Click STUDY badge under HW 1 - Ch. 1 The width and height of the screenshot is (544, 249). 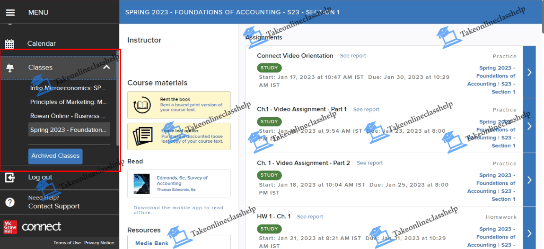tap(270, 229)
